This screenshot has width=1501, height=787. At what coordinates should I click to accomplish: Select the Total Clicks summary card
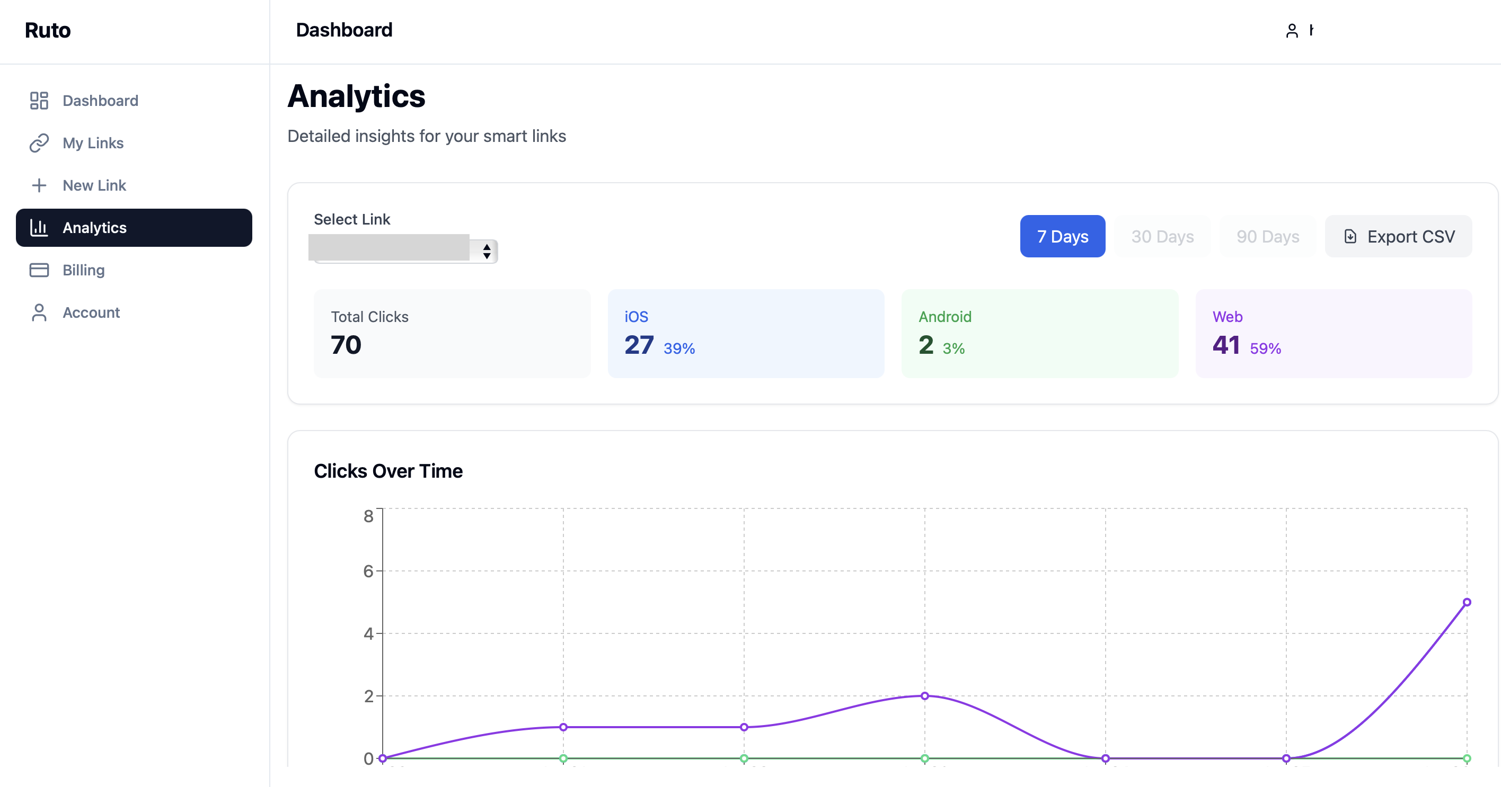(x=452, y=333)
